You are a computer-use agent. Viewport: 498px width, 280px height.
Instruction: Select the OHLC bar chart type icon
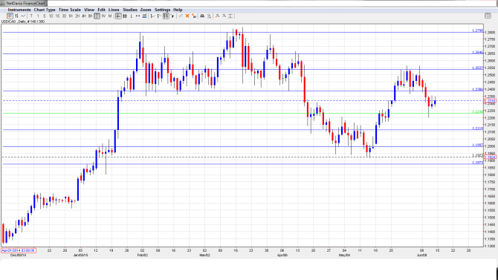coord(16,16)
